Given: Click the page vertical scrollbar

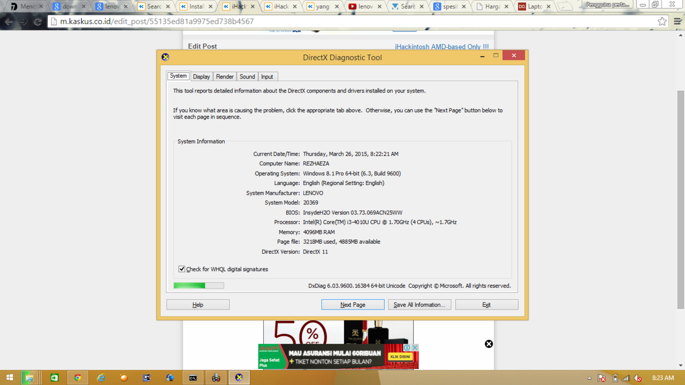Looking at the screenshot, I should coord(681,199).
